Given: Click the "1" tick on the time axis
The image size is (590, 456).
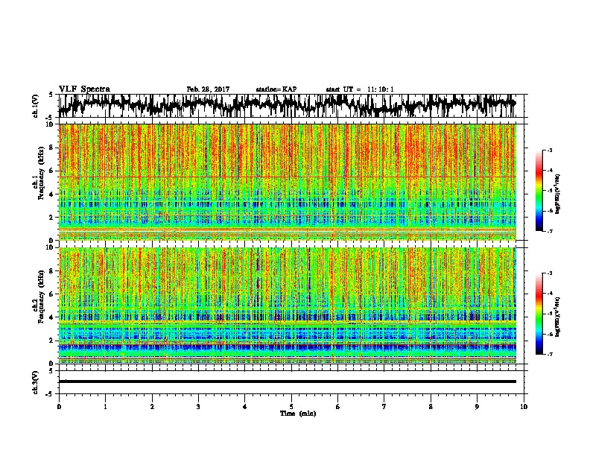Looking at the screenshot, I should [105, 407].
